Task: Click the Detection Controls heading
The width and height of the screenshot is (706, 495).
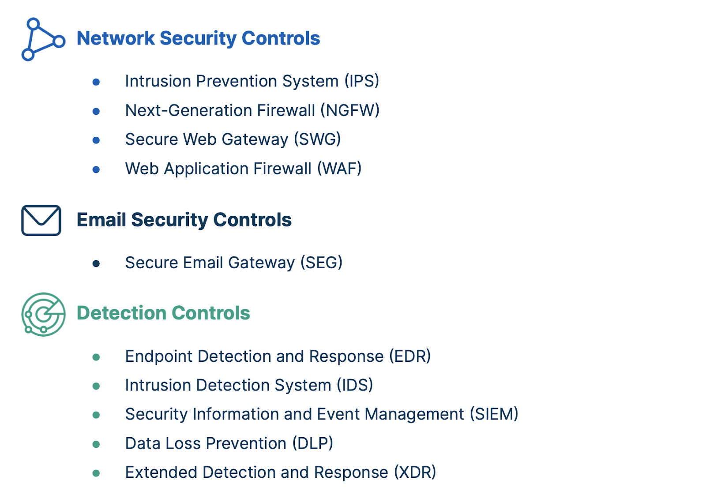Action: [163, 313]
